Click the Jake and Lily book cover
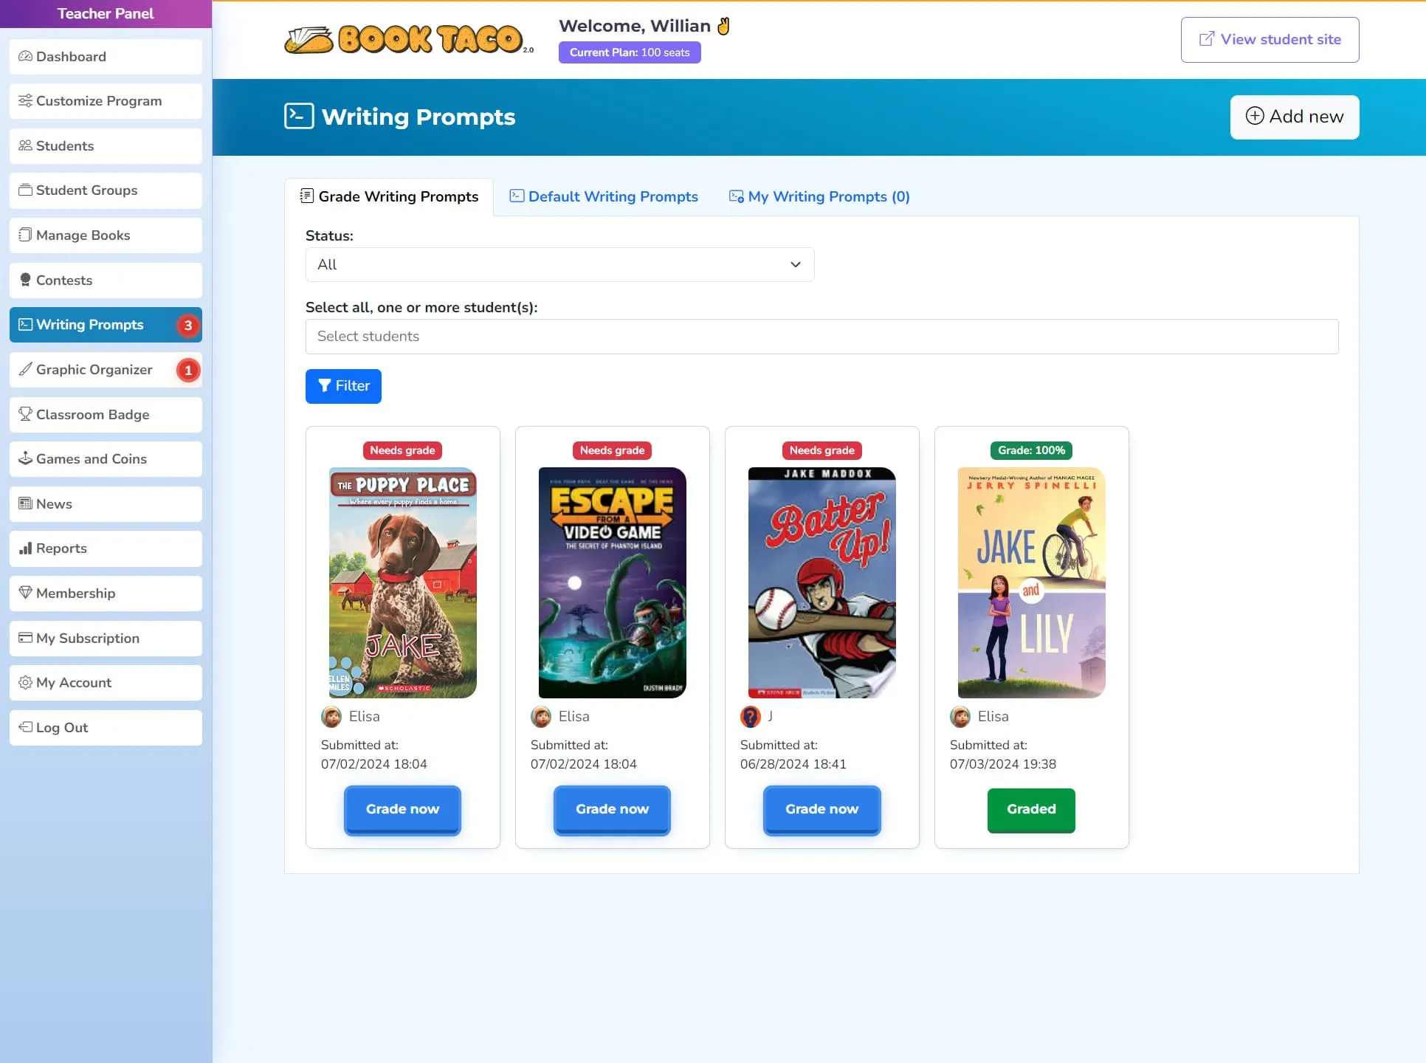1426x1063 pixels. (x=1031, y=582)
